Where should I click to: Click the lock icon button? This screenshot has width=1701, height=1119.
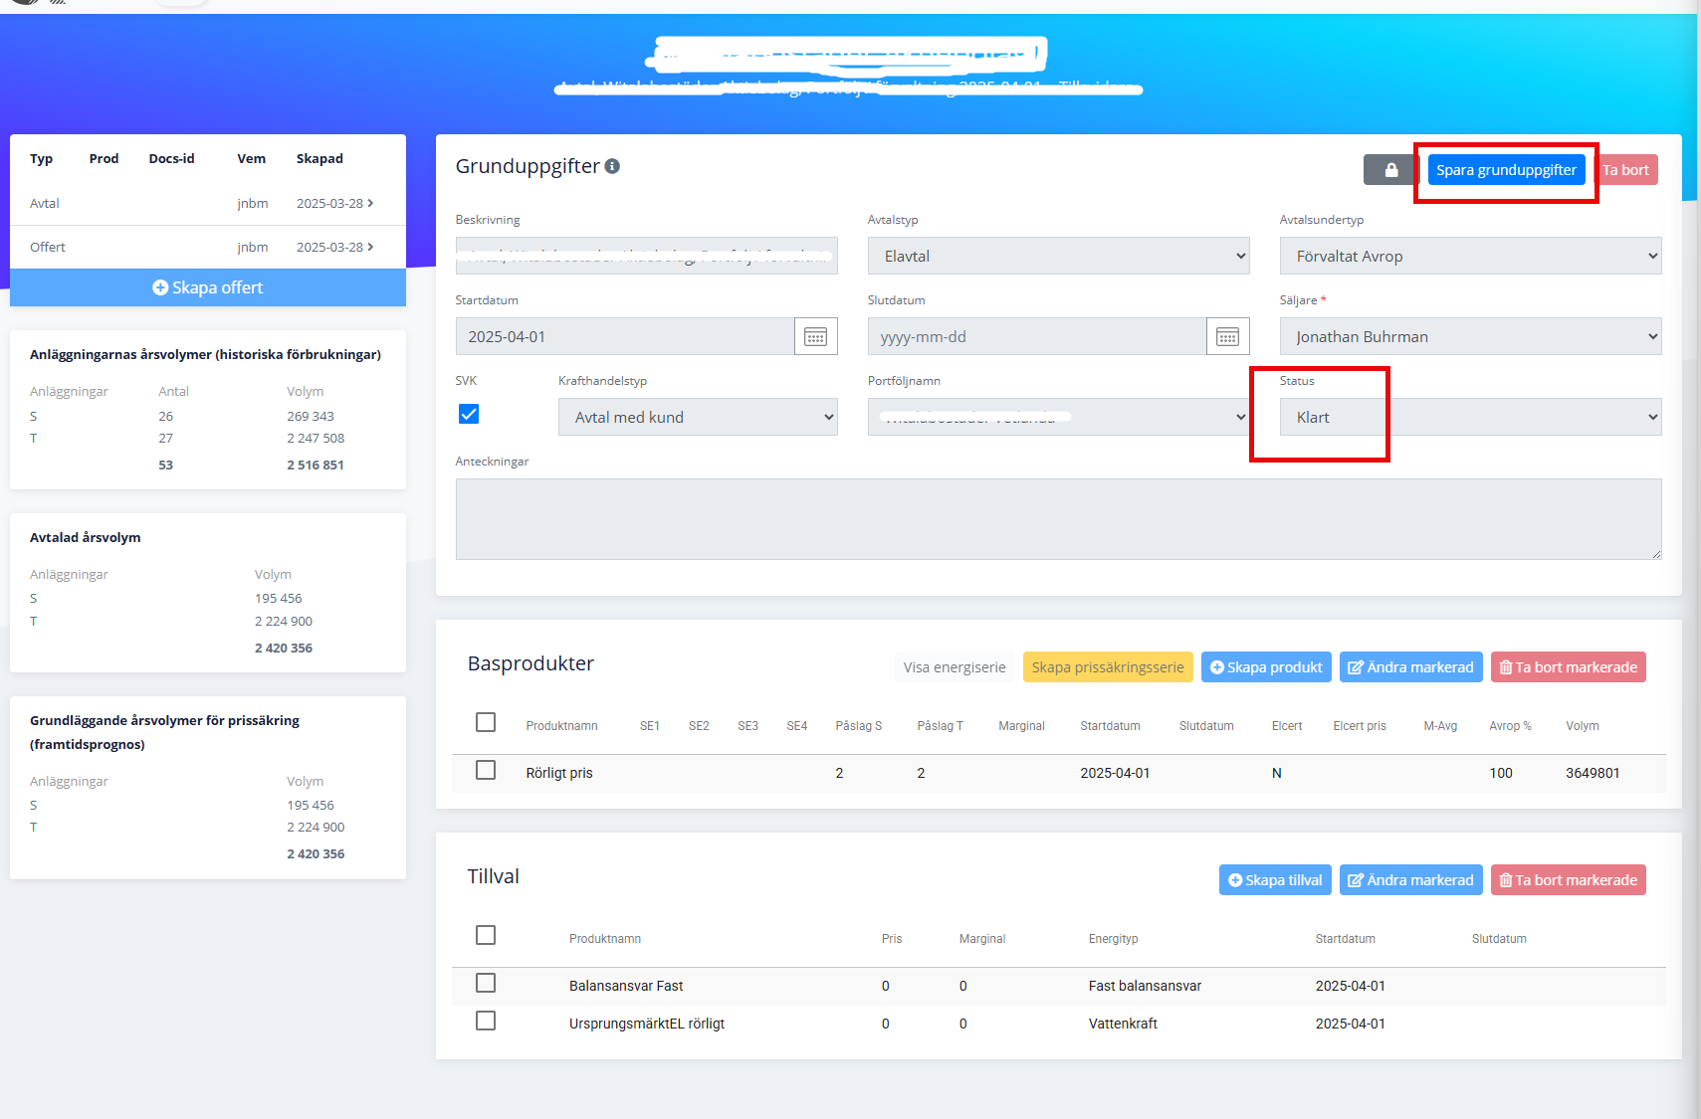pyautogui.click(x=1390, y=170)
